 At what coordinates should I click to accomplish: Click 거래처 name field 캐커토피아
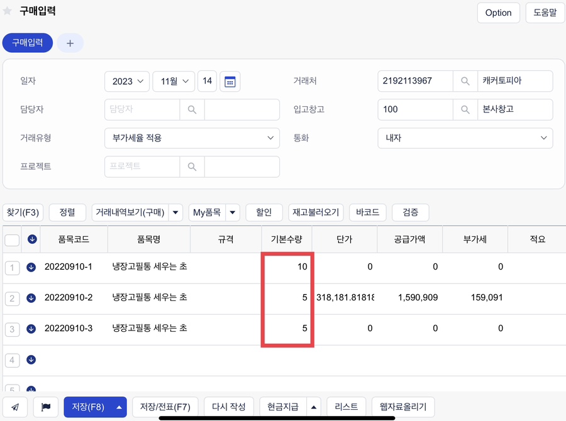pos(515,81)
